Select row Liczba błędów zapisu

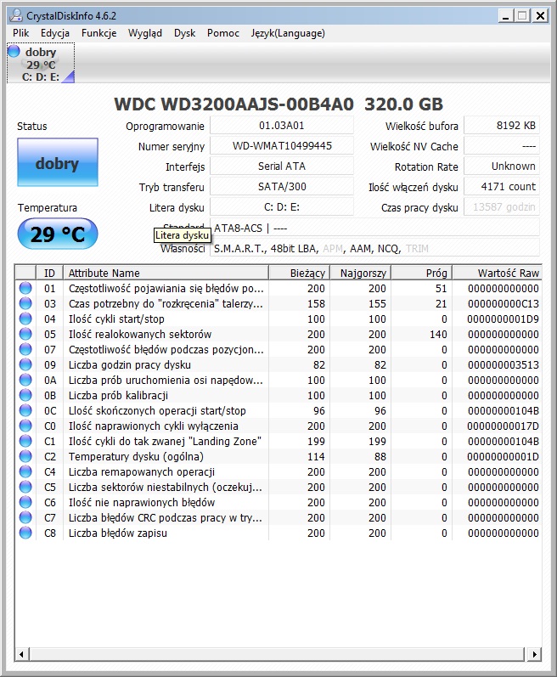click(278, 533)
